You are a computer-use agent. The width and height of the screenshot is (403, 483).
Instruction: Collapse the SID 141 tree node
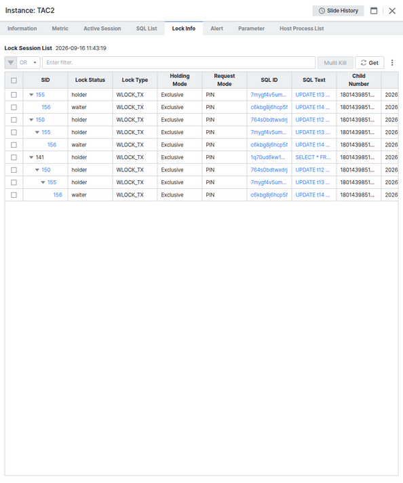pos(31,157)
